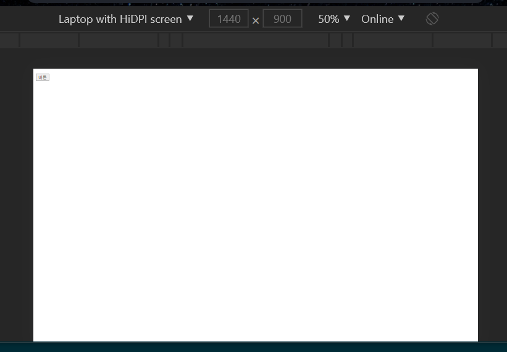This screenshot has height=352, width=507.
Task: Click the 900 height input field
Action: [282, 19]
